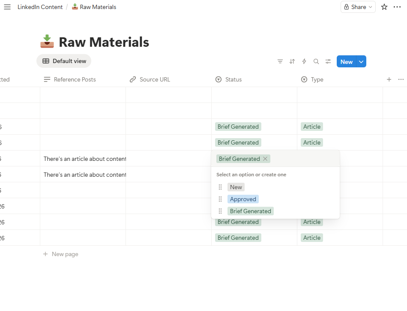Open view settings with the sliders icon
This screenshot has height=311, width=407.
click(x=328, y=61)
